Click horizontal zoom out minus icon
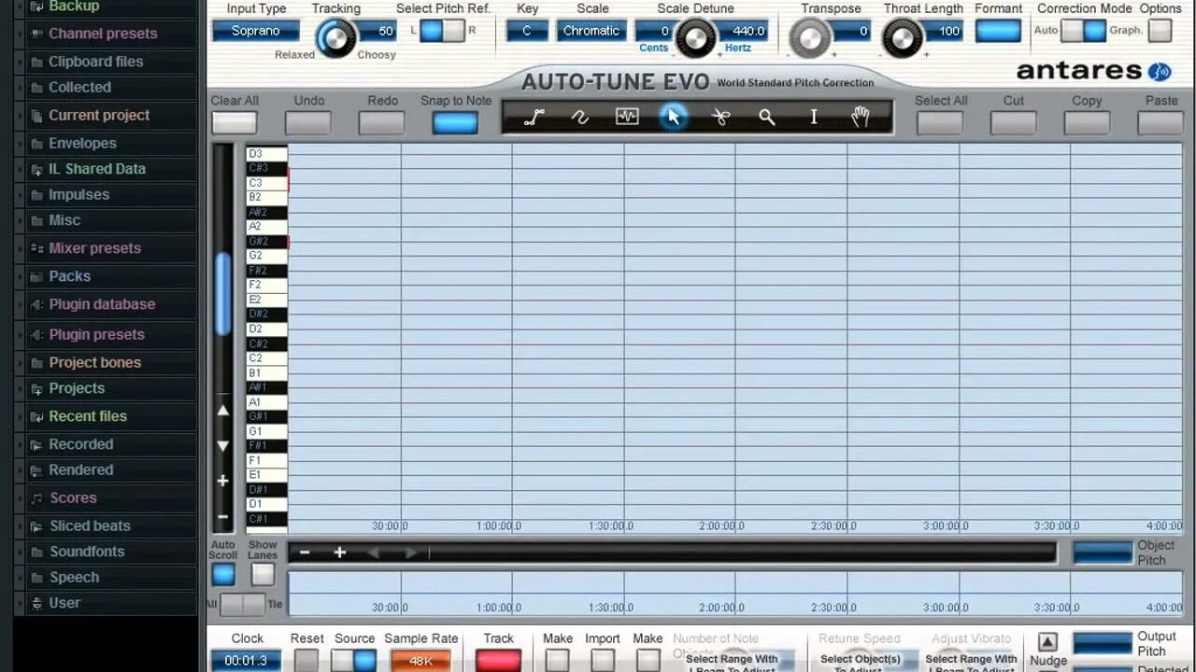Viewport: 1196px width, 672px height. pyautogui.click(x=305, y=553)
